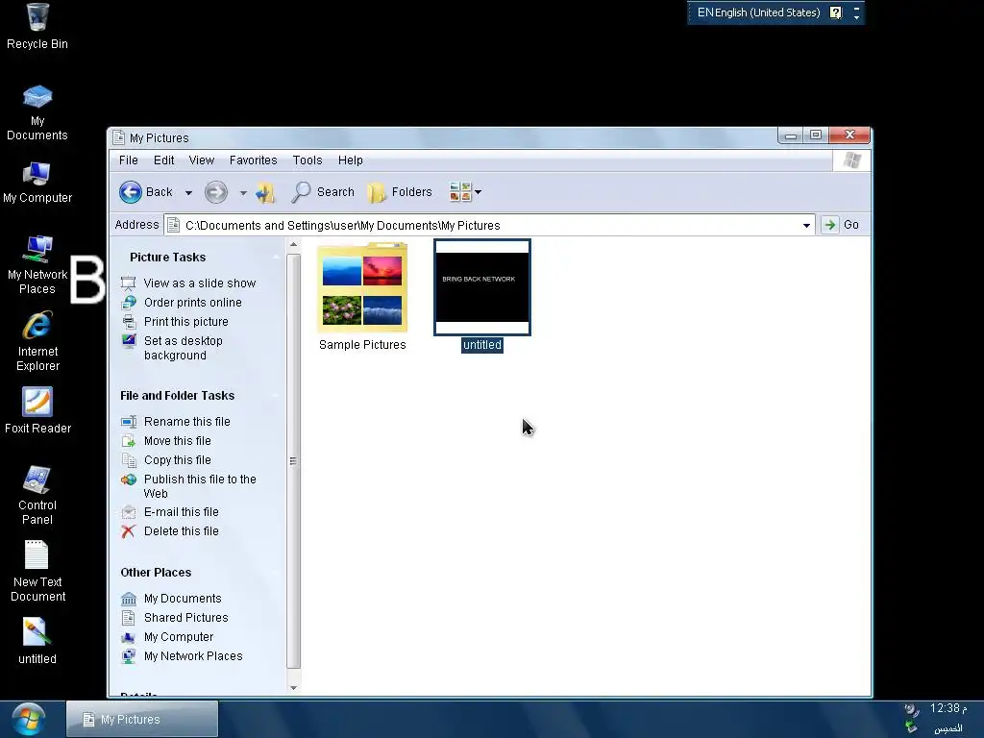
Task: Click the Move this file icon
Action: [x=129, y=441]
